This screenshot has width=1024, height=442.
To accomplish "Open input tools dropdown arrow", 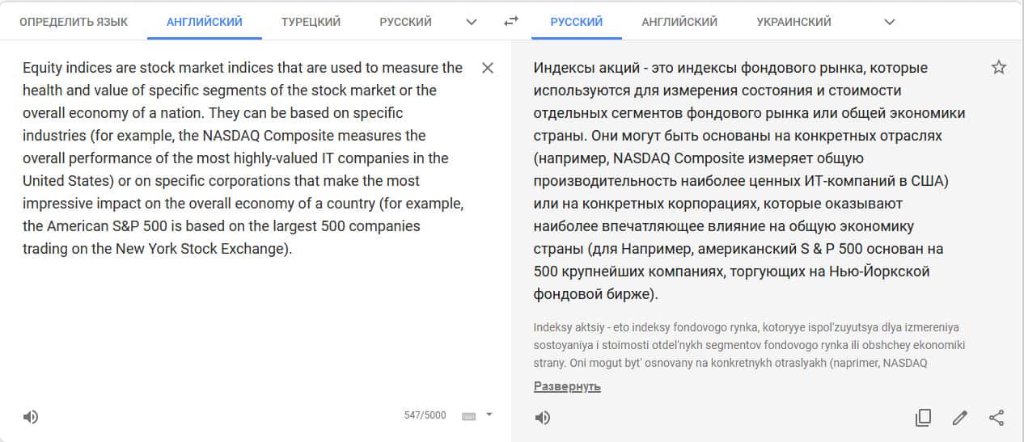I will pos(489,415).
